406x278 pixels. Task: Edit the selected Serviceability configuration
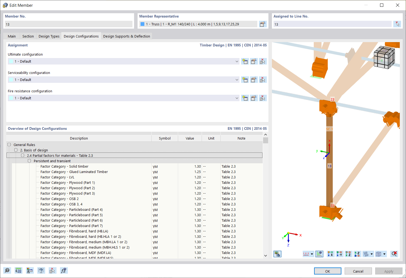pos(254,80)
